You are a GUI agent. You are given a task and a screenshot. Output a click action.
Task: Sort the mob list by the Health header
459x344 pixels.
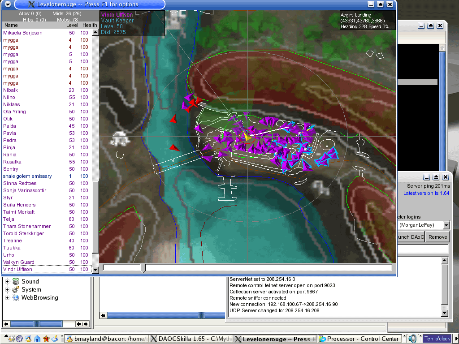point(90,25)
